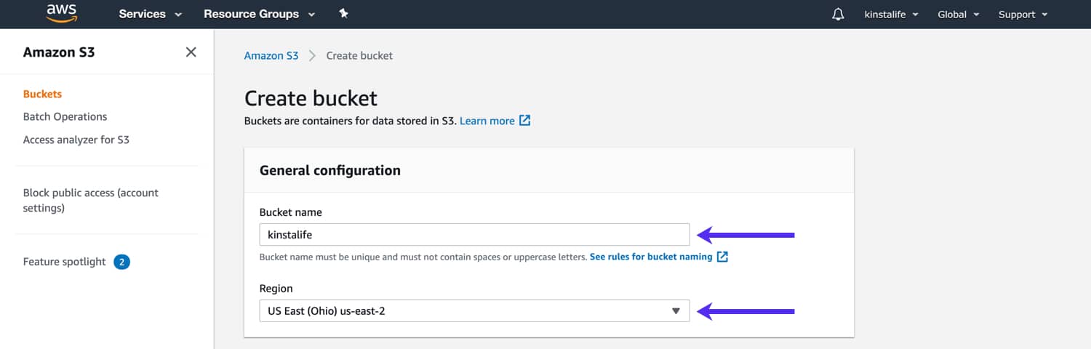Open the notifications bell icon

(838, 15)
